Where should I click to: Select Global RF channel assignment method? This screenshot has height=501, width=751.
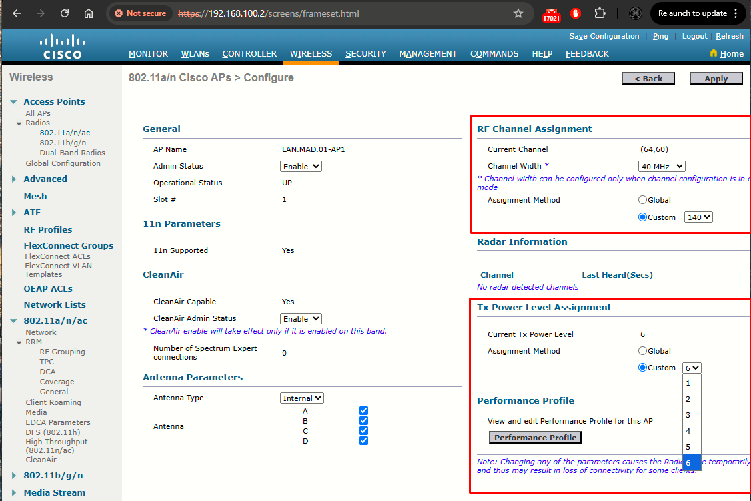(643, 200)
